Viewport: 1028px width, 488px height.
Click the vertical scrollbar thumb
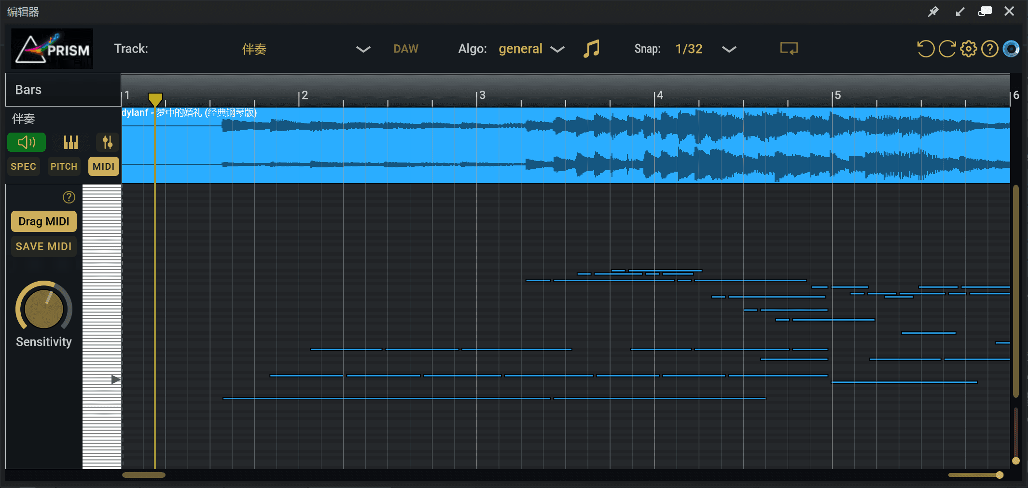coord(1015,291)
